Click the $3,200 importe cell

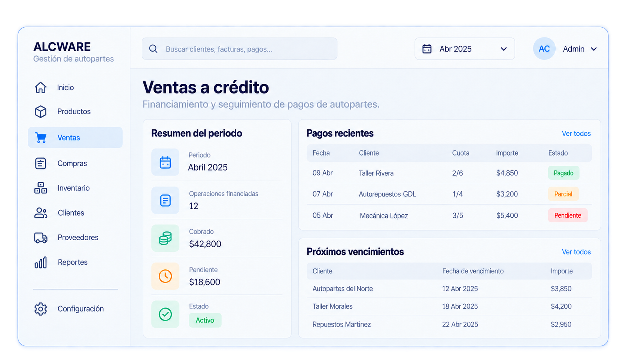coord(507,194)
